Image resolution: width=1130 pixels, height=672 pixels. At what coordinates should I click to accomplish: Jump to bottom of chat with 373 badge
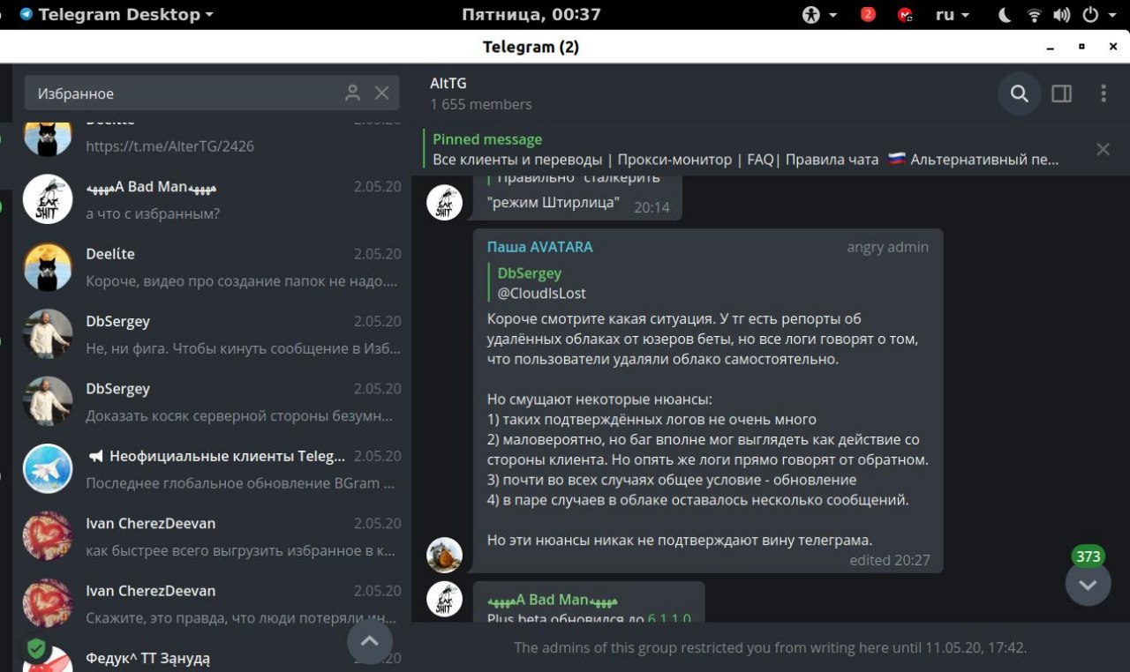tap(1088, 583)
